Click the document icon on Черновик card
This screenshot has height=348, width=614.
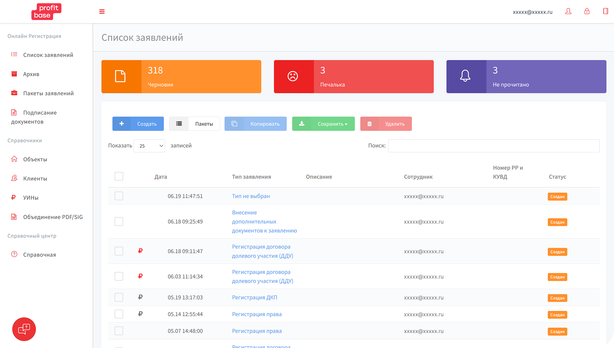click(x=120, y=76)
